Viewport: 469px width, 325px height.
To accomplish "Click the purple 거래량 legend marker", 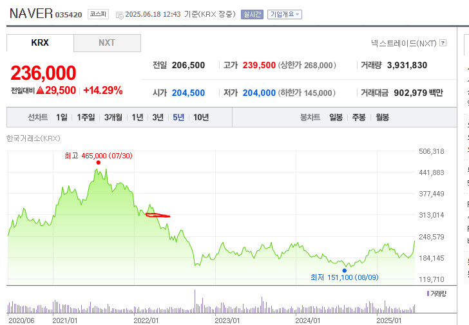I will tap(428, 293).
